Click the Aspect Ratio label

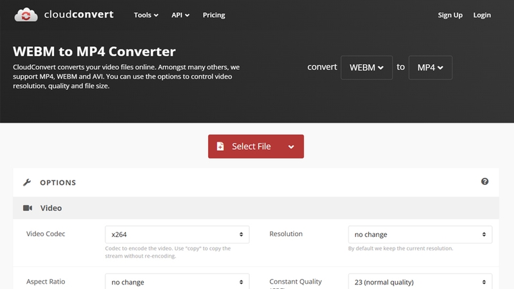click(x=46, y=282)
